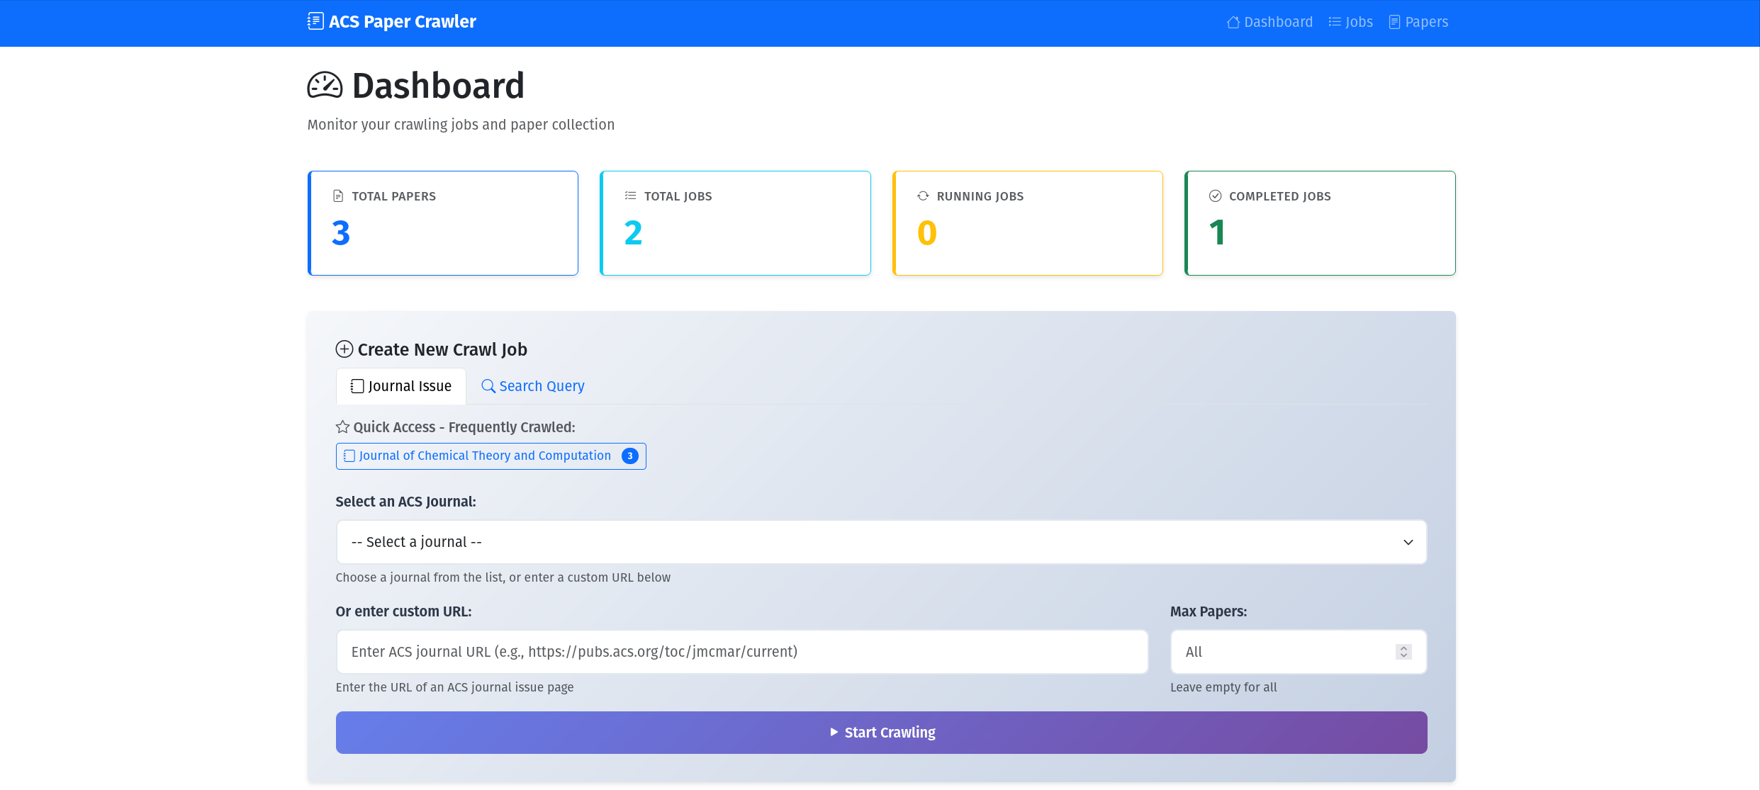The height and width of the screenshot is (790, 1760).
Task: Start crawling with the purple button
Action: (x=881, y=733)
